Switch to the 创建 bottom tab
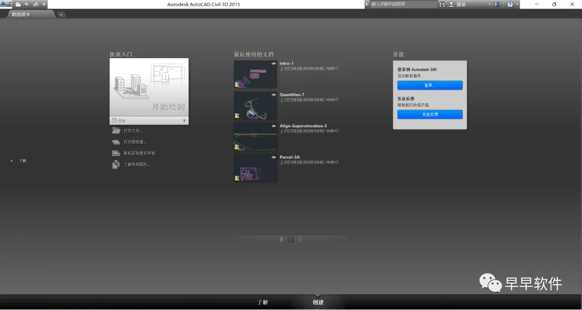 318,302
